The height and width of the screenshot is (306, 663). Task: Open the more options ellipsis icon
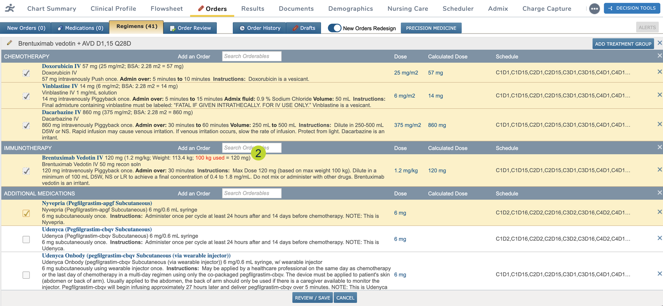[594, 9]
